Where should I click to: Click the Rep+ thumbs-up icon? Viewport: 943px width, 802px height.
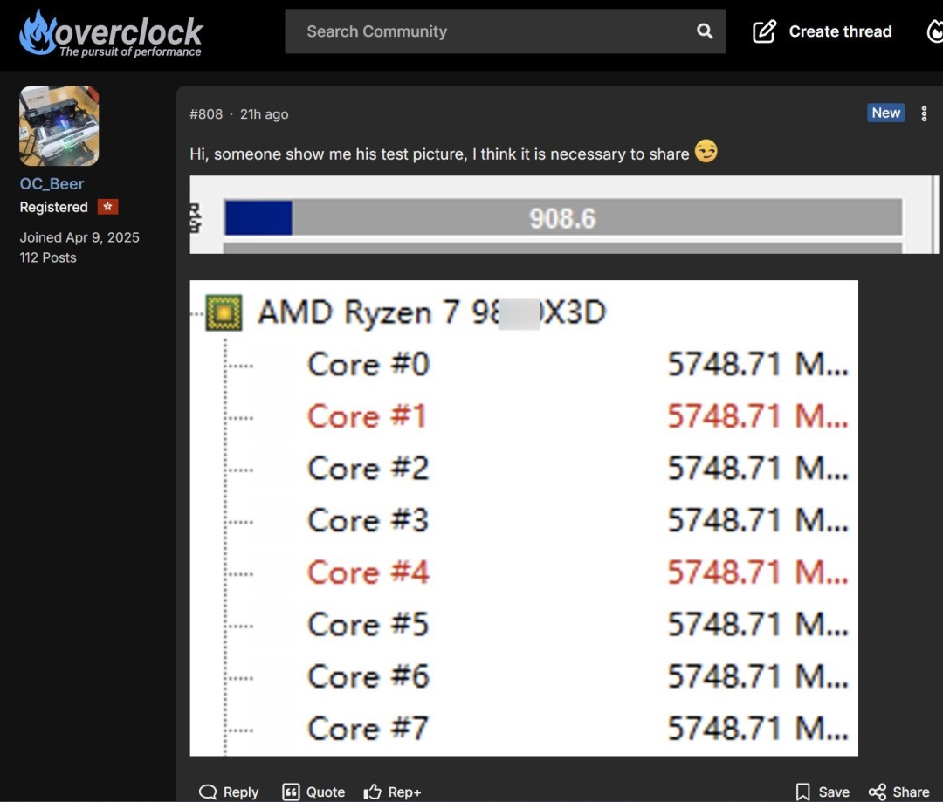click(x=370, y=792)
